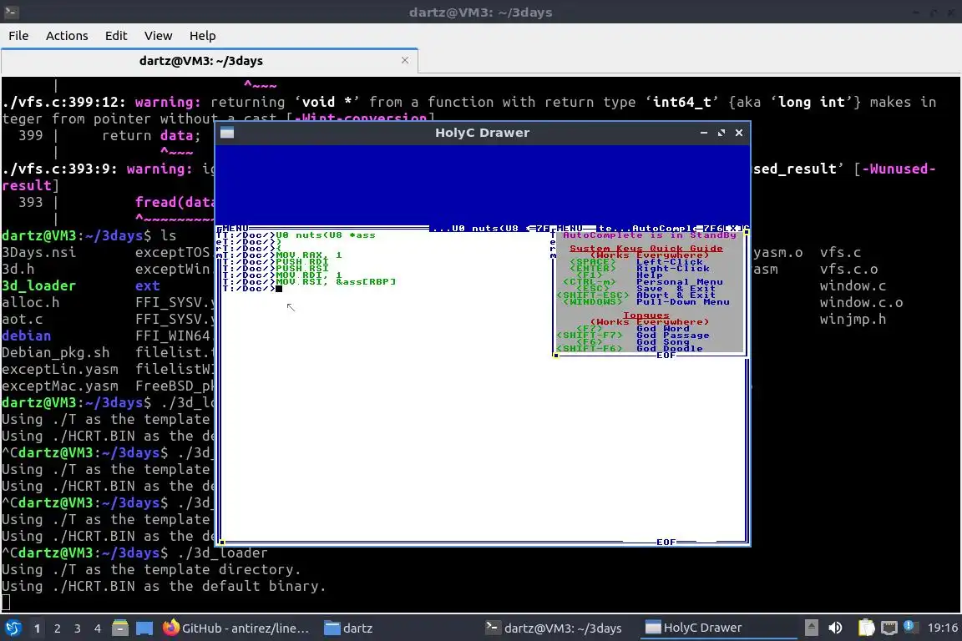This screenshot has height=641, width=962.
Task: Click the <SHIFT-ESC> key label
Action: pyautogui.click(x=593, y=295)
